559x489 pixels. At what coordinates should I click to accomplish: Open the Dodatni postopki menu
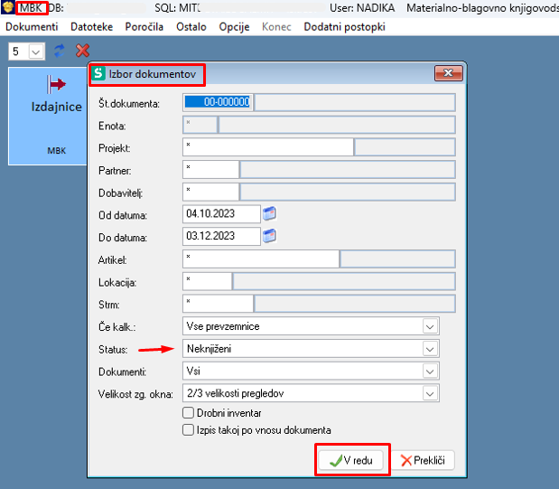344,27
